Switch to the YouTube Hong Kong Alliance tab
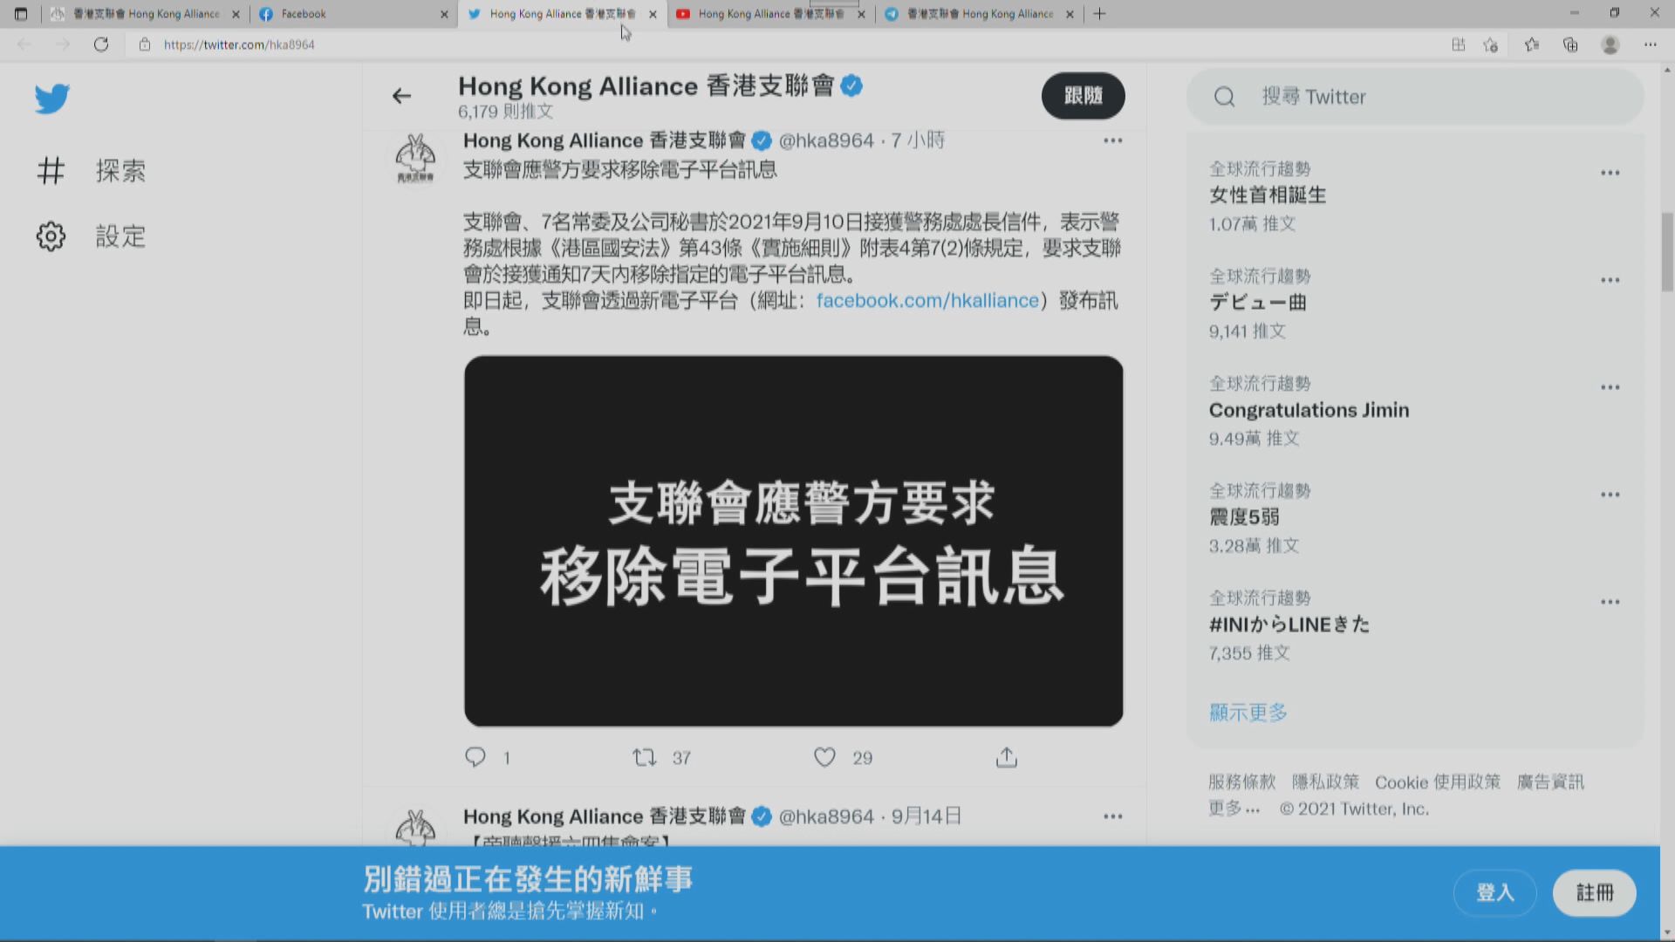 (x=768, y=14)
